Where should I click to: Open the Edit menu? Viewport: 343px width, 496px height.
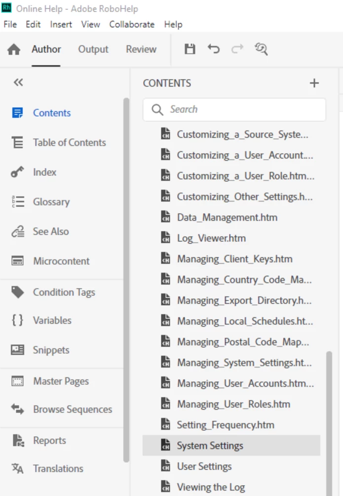pyautogui.click(x=33, y=24)
